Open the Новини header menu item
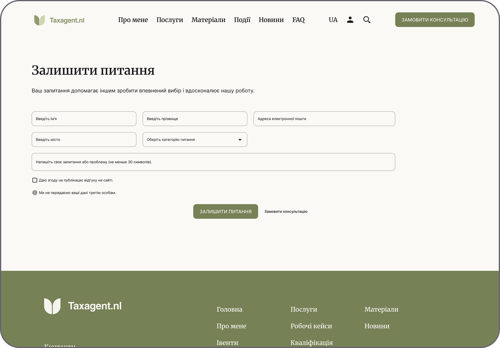500x348 pixels. coord(271,20)
